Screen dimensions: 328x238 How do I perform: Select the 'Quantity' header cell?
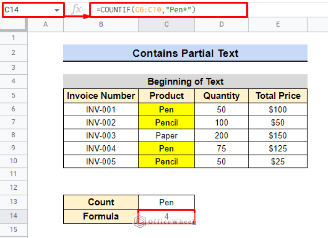(x=222, y=96)
